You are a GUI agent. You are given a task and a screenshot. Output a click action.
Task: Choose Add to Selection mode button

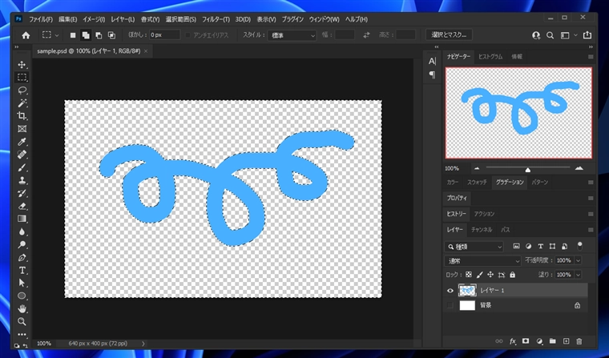(x=86, y=35)
